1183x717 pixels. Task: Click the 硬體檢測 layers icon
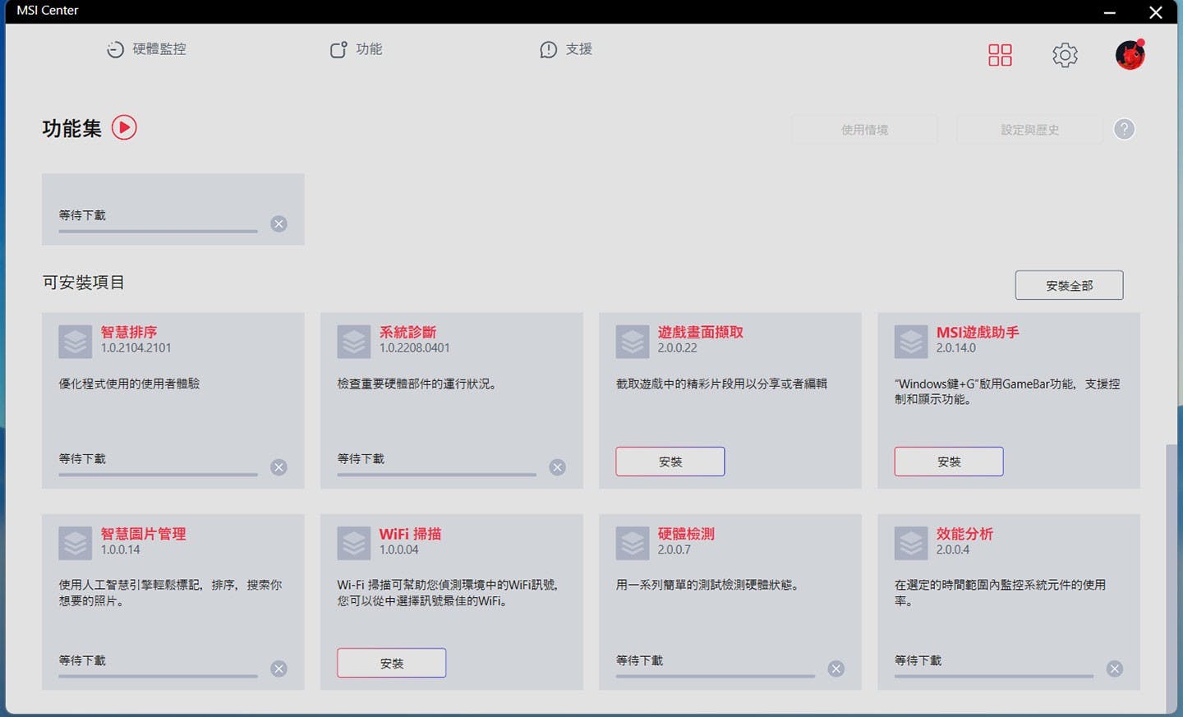(x=633, y=543)
